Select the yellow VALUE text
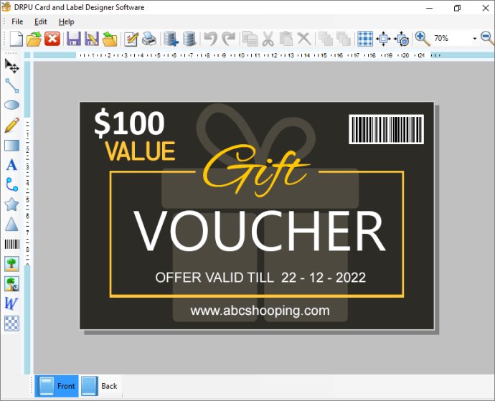Screen dimensions: 495x401 point(140,151)
